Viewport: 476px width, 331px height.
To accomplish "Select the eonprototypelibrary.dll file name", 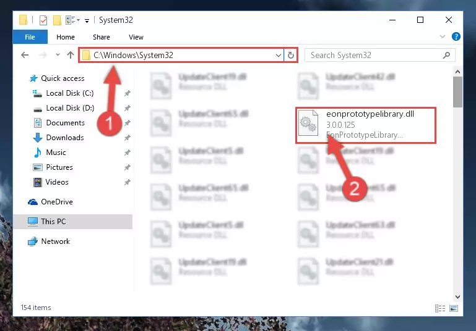I will (x=370, y=114).
